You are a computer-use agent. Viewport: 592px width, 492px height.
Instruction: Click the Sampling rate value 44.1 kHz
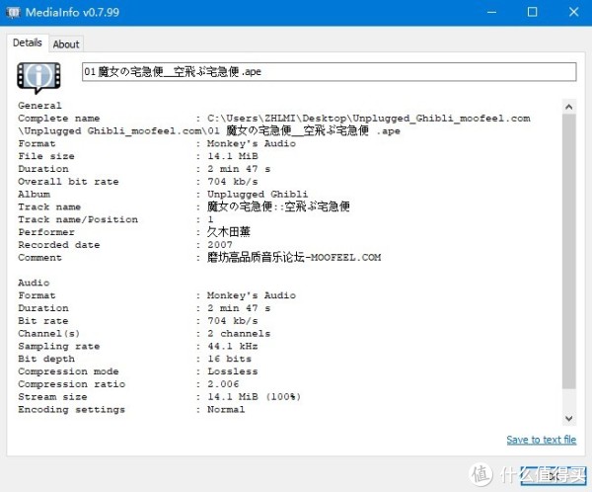point(233,346)
